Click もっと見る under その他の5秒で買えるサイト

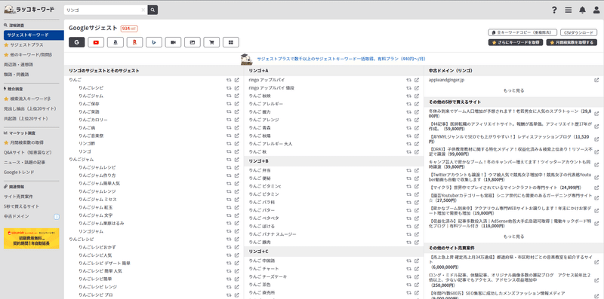(x=514, y=236)
